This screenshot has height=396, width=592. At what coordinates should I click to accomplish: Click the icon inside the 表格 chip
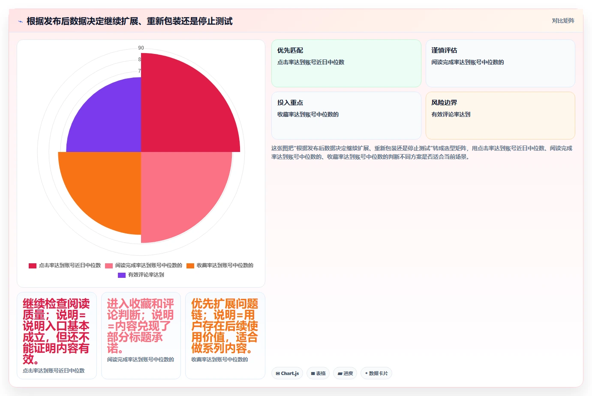[313, 374]
